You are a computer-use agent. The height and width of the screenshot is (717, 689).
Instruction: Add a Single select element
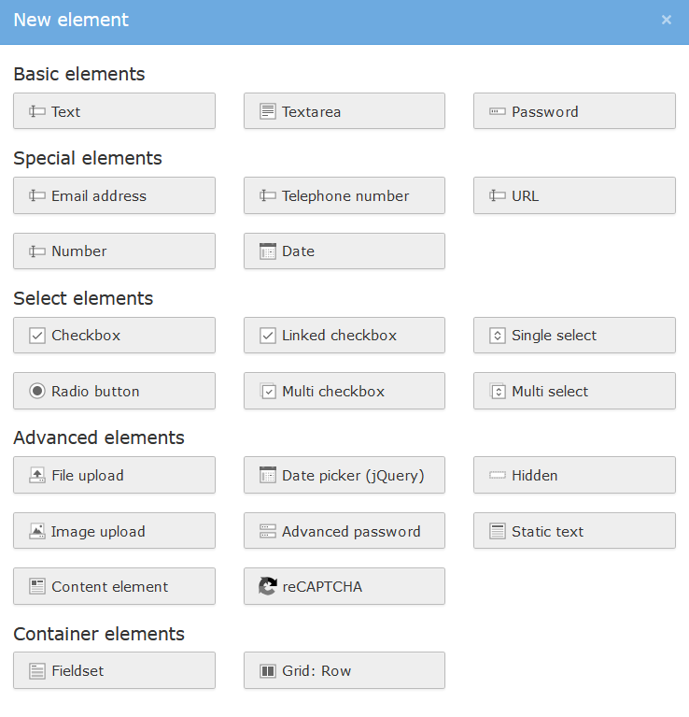coord(574,336)
